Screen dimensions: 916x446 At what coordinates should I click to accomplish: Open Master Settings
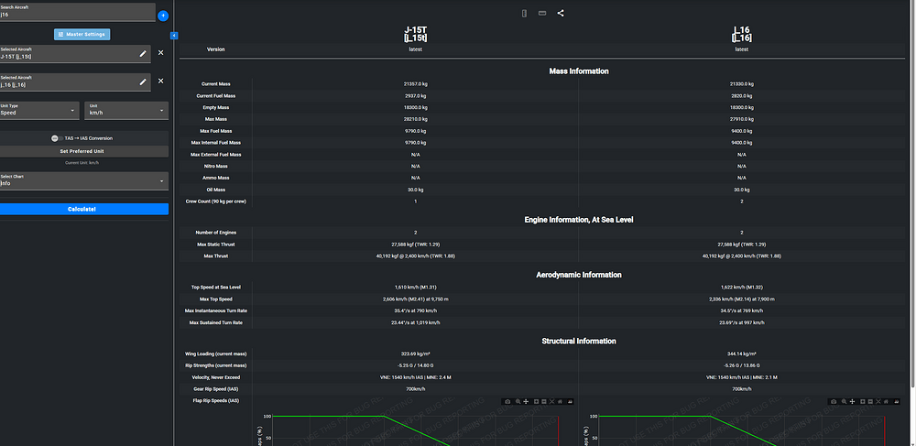click(x=82, y=35)
